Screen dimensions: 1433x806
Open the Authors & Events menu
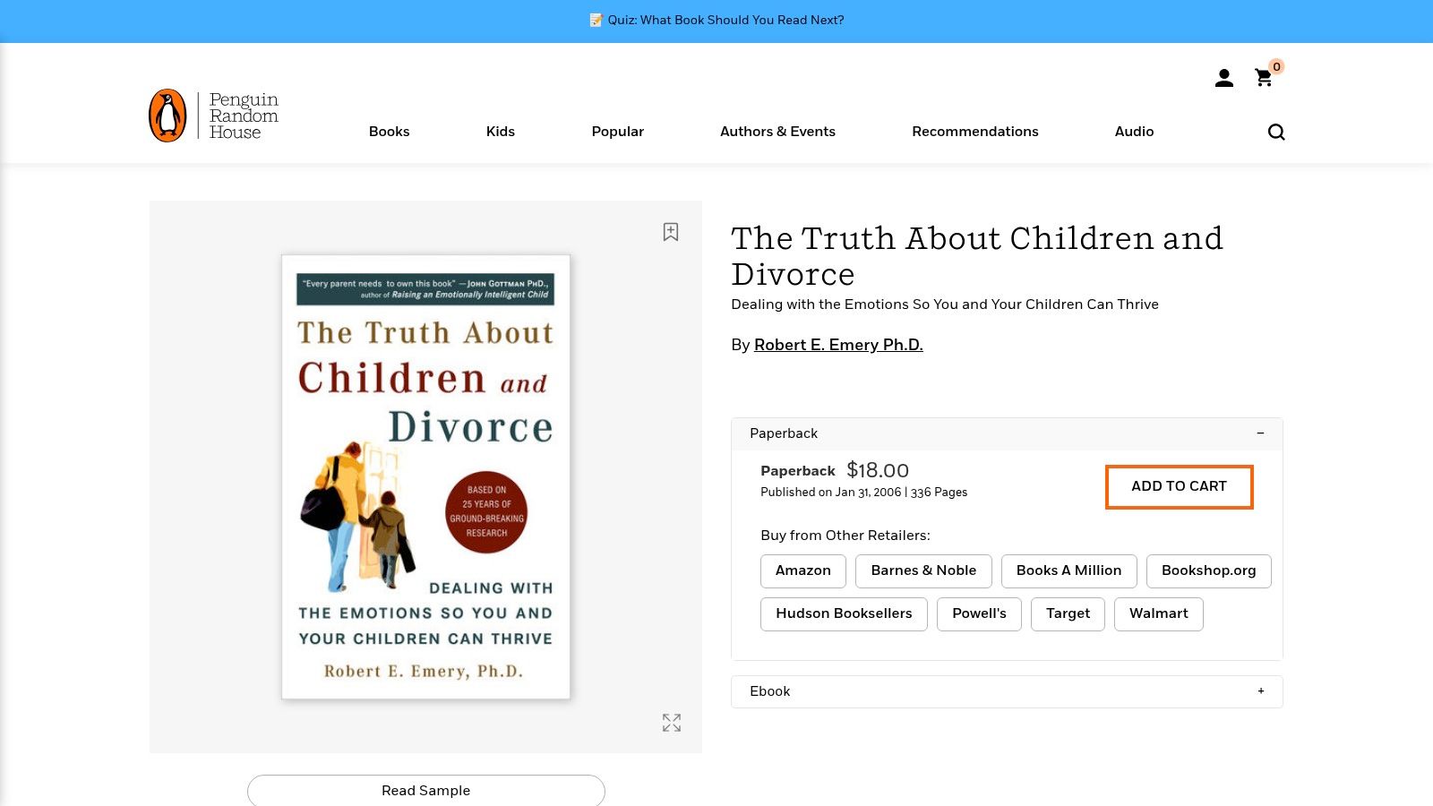point(777,132)
